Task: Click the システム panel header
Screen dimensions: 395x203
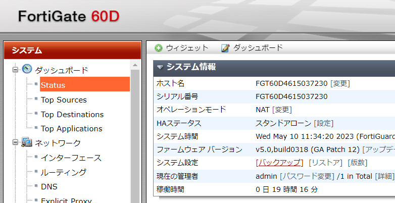Action: [73, 50]
